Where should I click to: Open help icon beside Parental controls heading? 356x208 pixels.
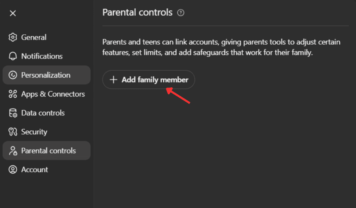coord(180,13)
